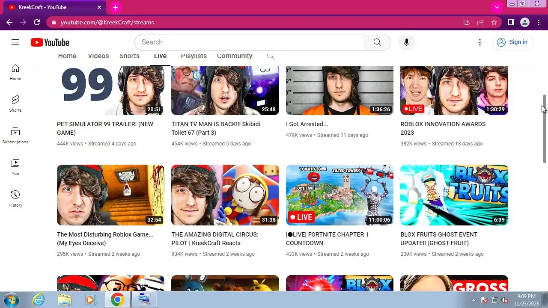This screenshot has width=548, height=308.
Task: Switch to the Shorts channel tab
Action: pyautogui.click(x=129, y=56)
